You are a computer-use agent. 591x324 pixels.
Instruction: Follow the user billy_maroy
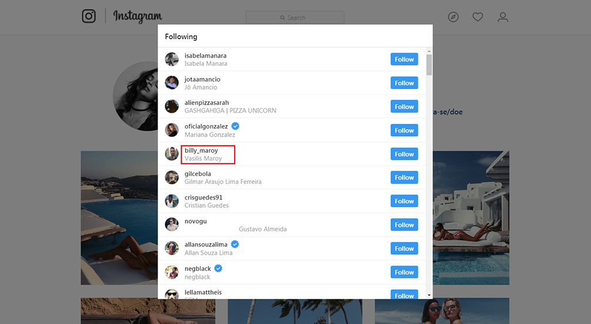[x=404, y=154]
